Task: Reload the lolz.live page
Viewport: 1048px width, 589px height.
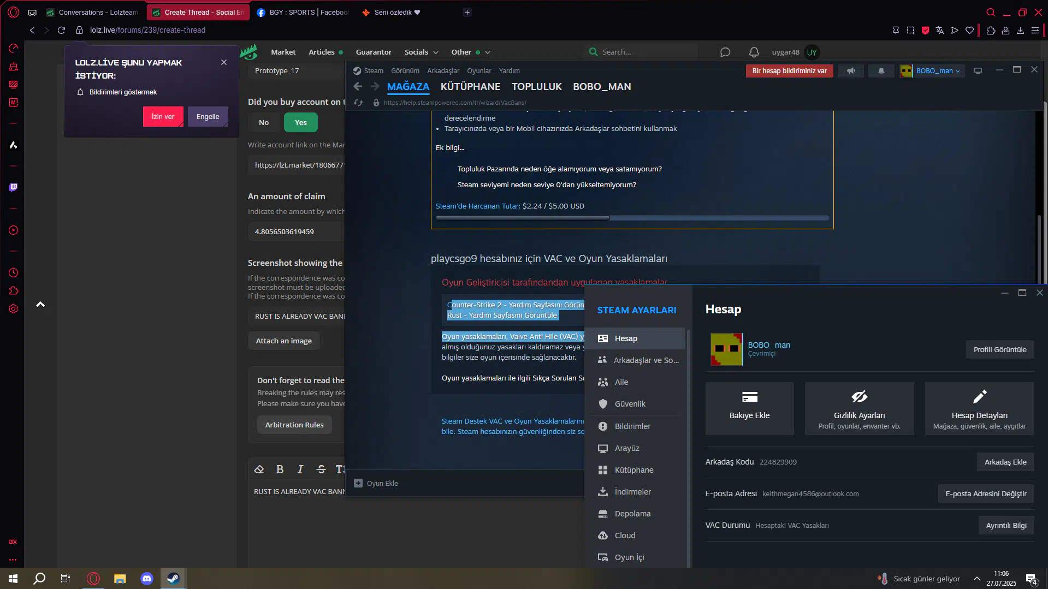Action: click(61, 30)
